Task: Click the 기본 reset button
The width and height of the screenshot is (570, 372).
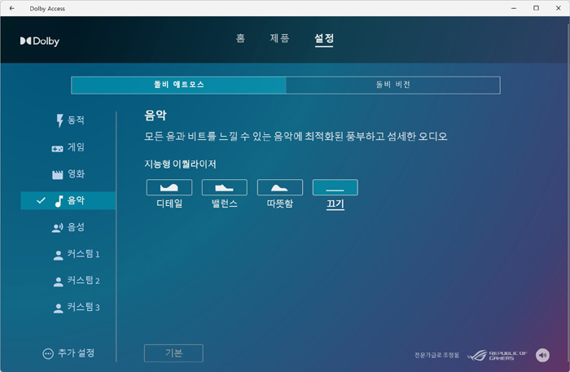Action: click(173, 353)
